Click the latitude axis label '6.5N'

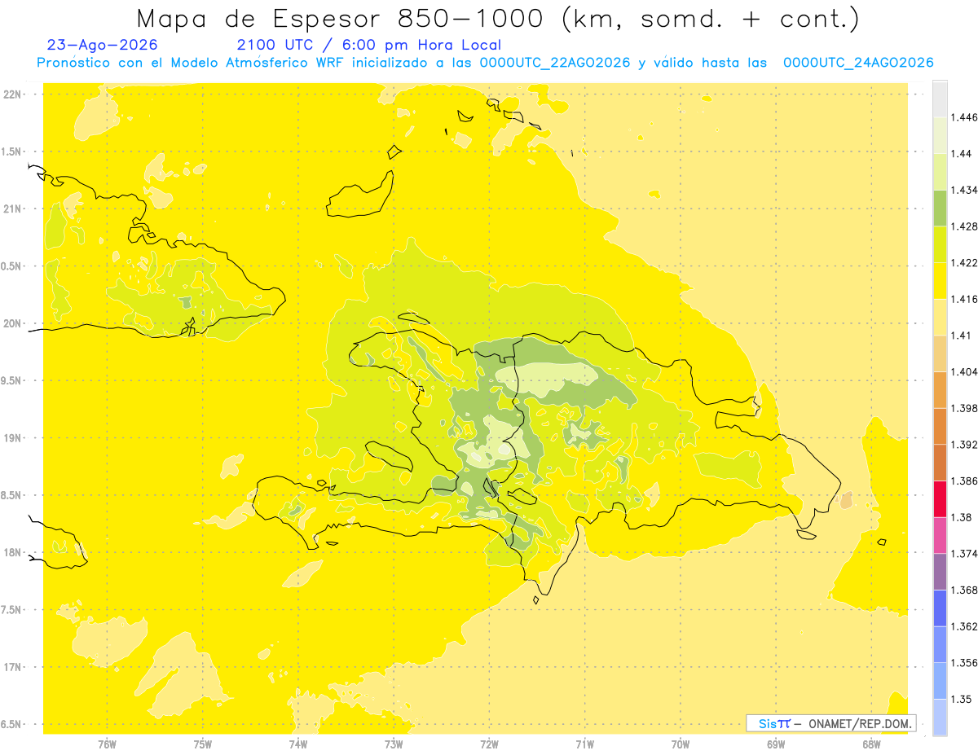coord(11,724)
